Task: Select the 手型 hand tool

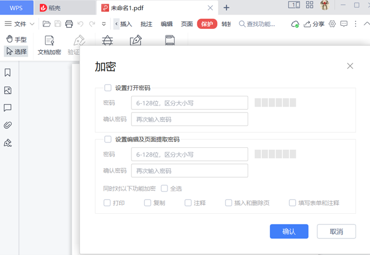Action: (x=16, y=39)
